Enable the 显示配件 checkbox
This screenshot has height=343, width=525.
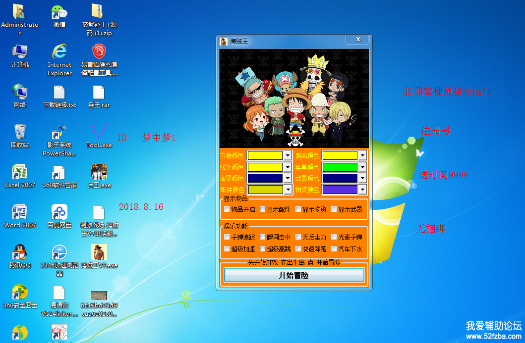coord(263,209)
